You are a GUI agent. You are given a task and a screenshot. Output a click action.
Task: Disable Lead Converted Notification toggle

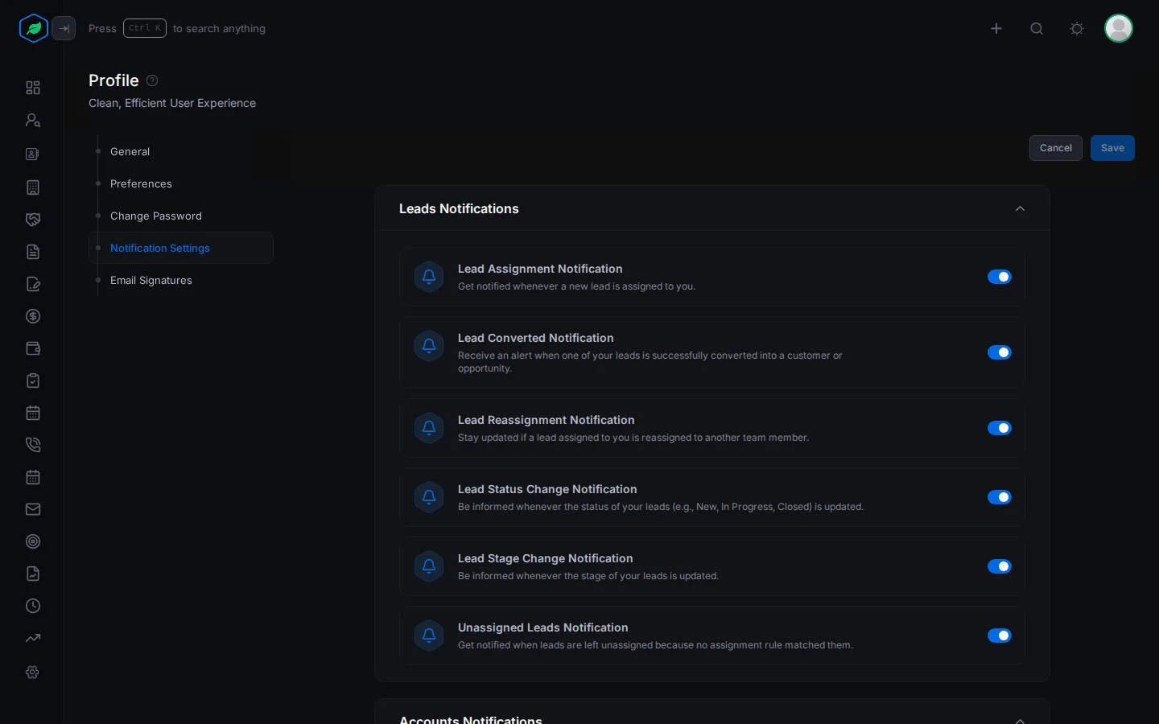pyautogui.click(x=1000, y=352)
